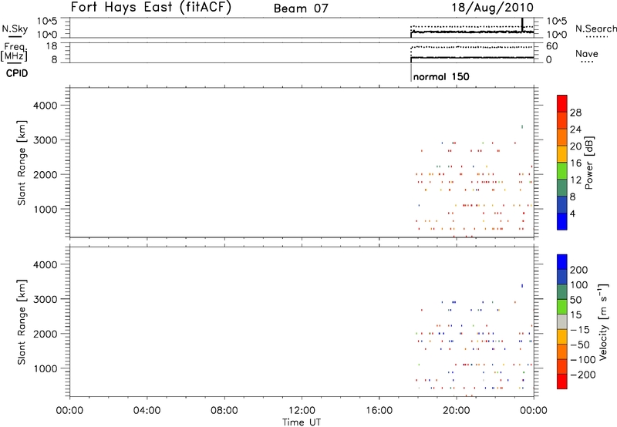Click time axis label '08:00'
Viewport: 617px width, 427px height.
pyautogui.click(x=224, y=411)
